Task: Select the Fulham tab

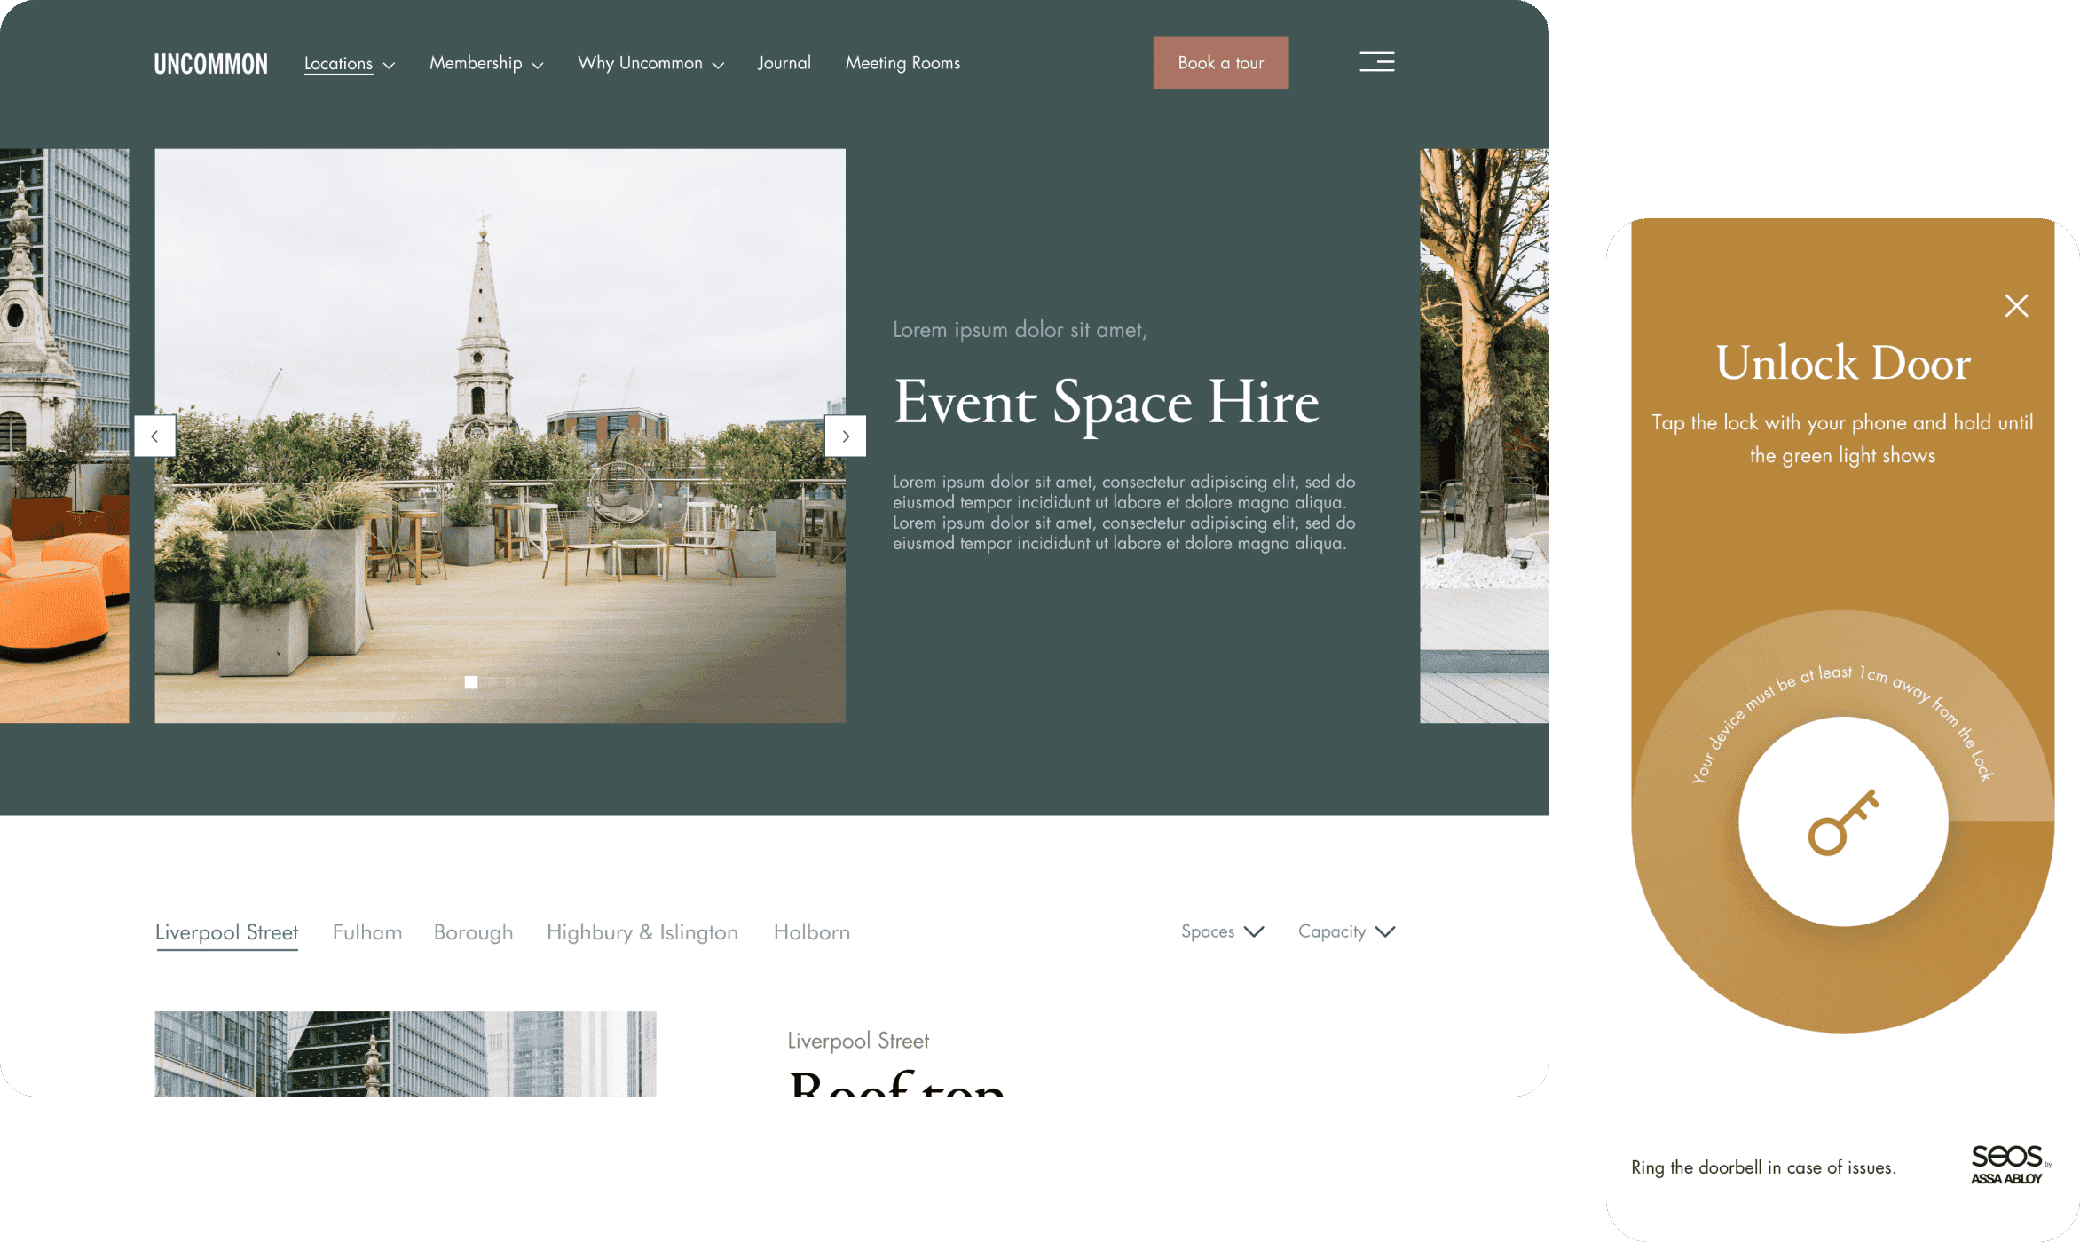Action: (x=367, y=932)
